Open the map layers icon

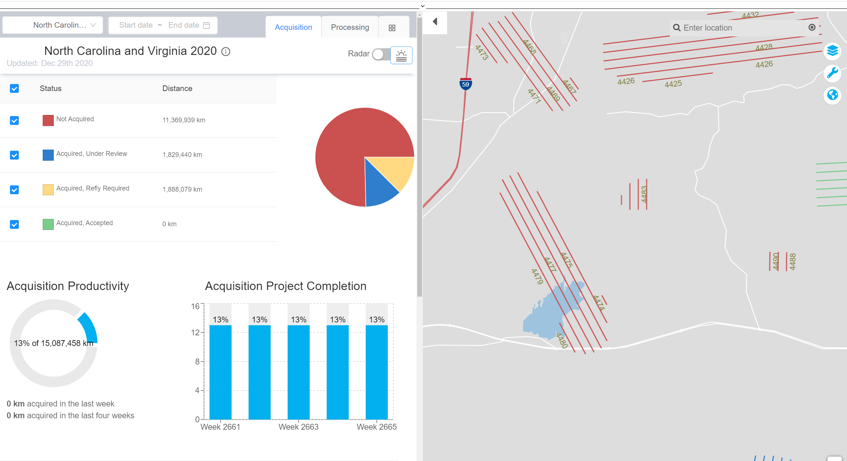click(832, 51)
